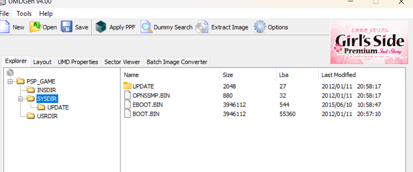Open the Tools menu

tap(24, 14)
